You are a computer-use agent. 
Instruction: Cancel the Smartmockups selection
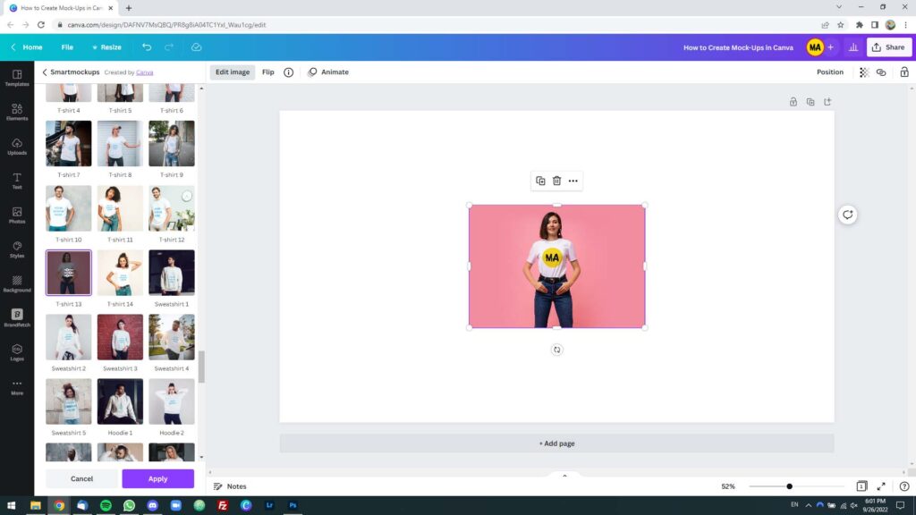tap(81, 479)
